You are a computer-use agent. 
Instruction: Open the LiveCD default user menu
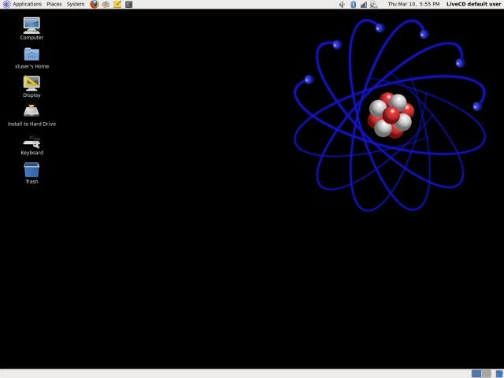point(474,4)
